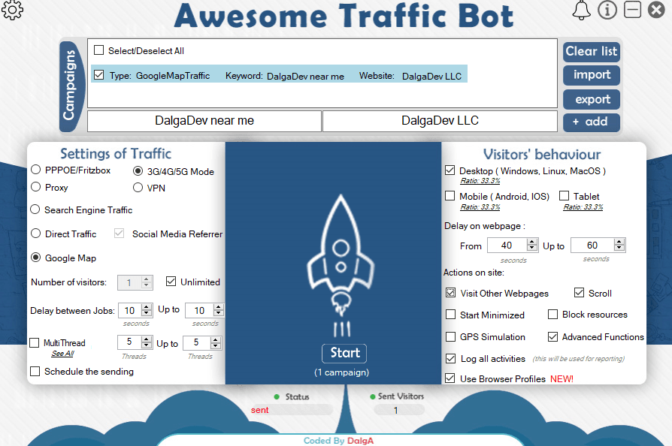Open the Campaigns side tab
This screenshot has width=672, height=446.
(71, 86)
